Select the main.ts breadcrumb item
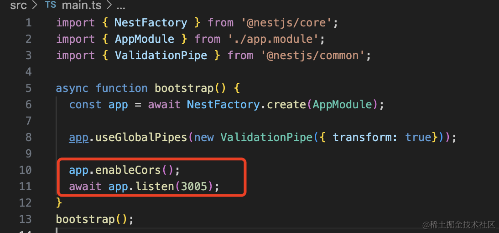Screen dimensions: 499x233 pos(82,6)
